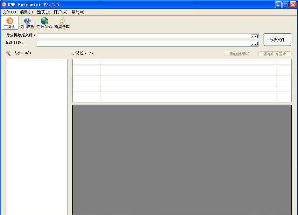Focus the 待分析数据文件 path text field
The image size is (298, 215).
tap(143, 36)
